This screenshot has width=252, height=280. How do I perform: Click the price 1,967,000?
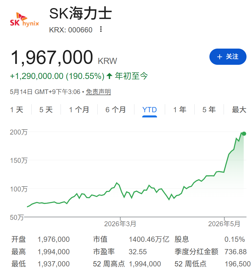tap(52, 58)
